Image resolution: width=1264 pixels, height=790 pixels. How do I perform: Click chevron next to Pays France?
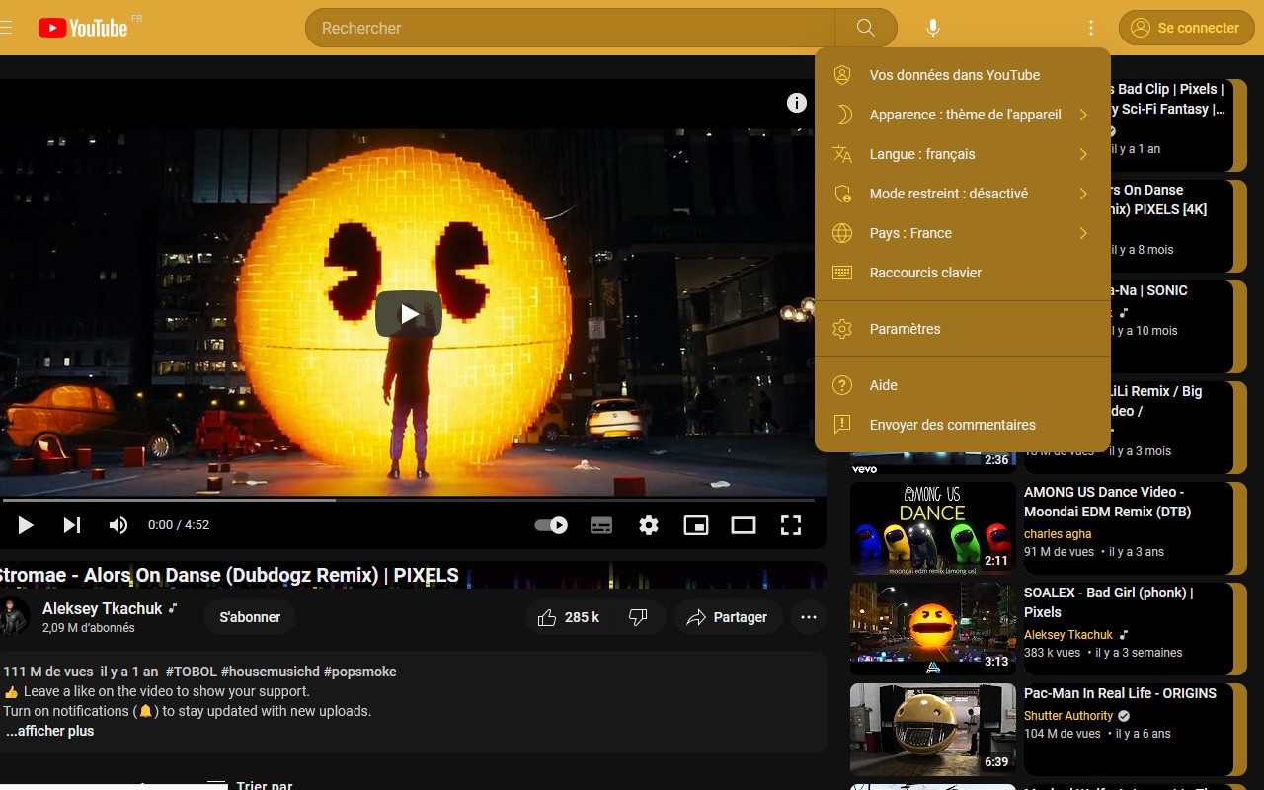(x=1083, y=233)
